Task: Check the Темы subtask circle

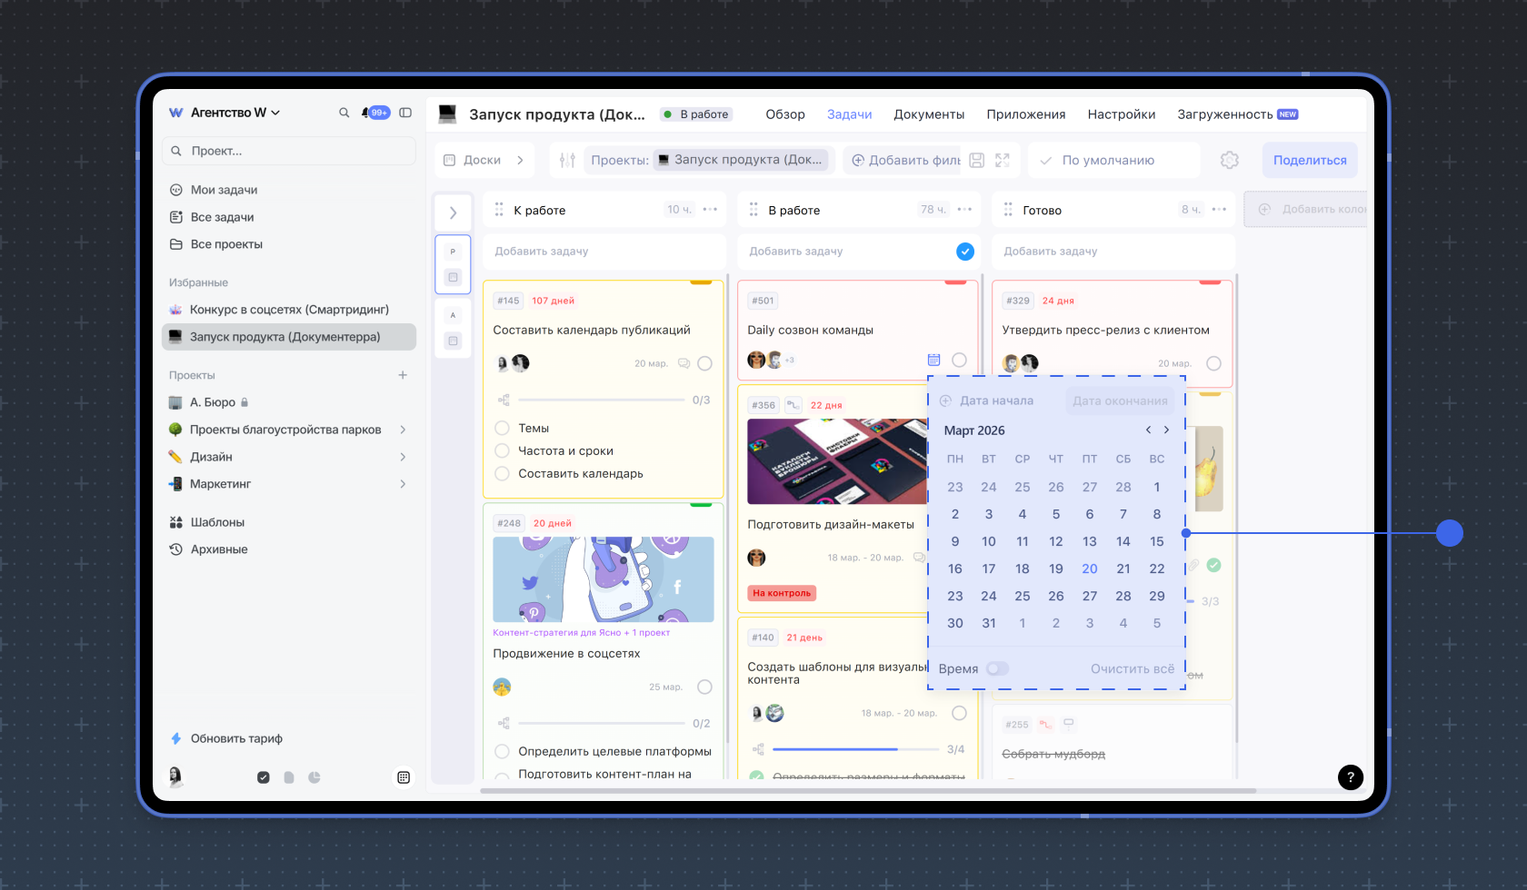Action: coord(502,428)
